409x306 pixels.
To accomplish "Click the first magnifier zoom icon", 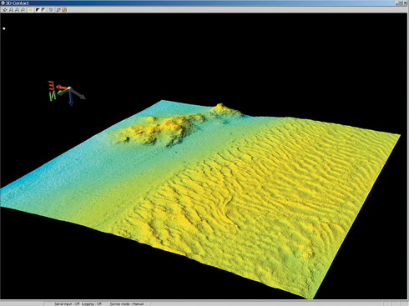I will (x=11, y=10).
